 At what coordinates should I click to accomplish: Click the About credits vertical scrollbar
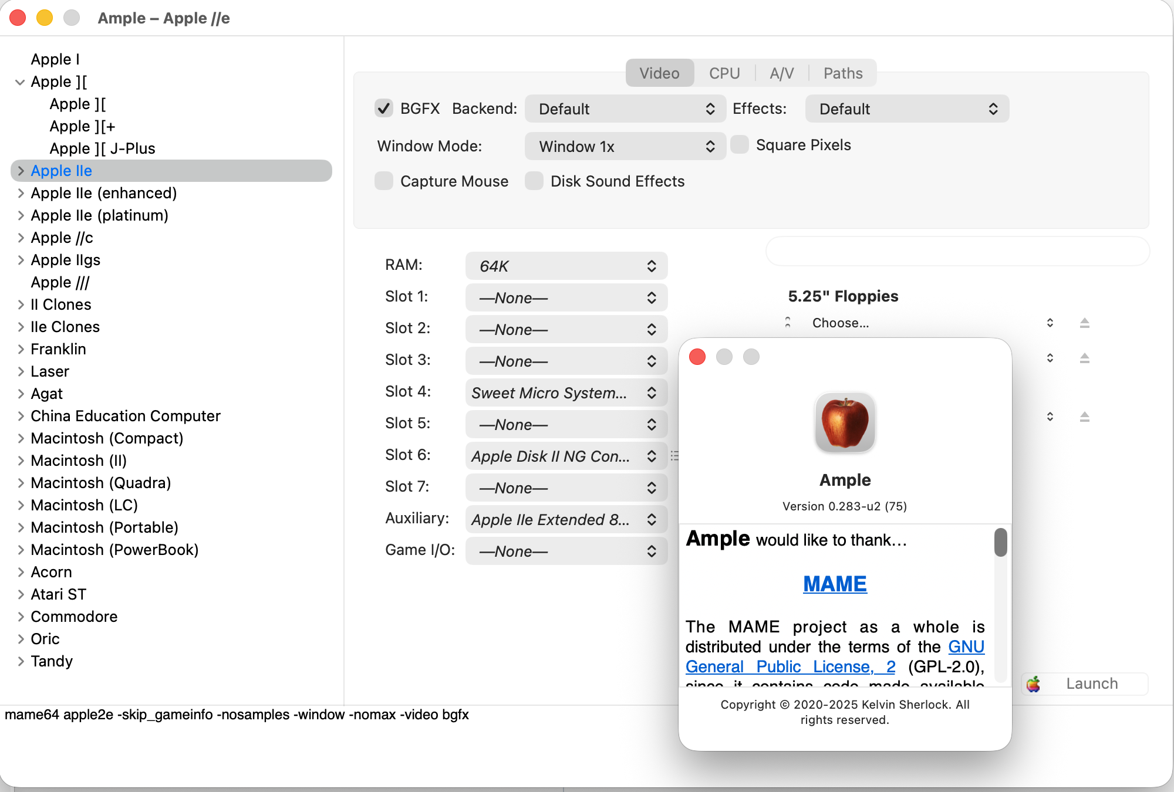(x=1000, y=543)
